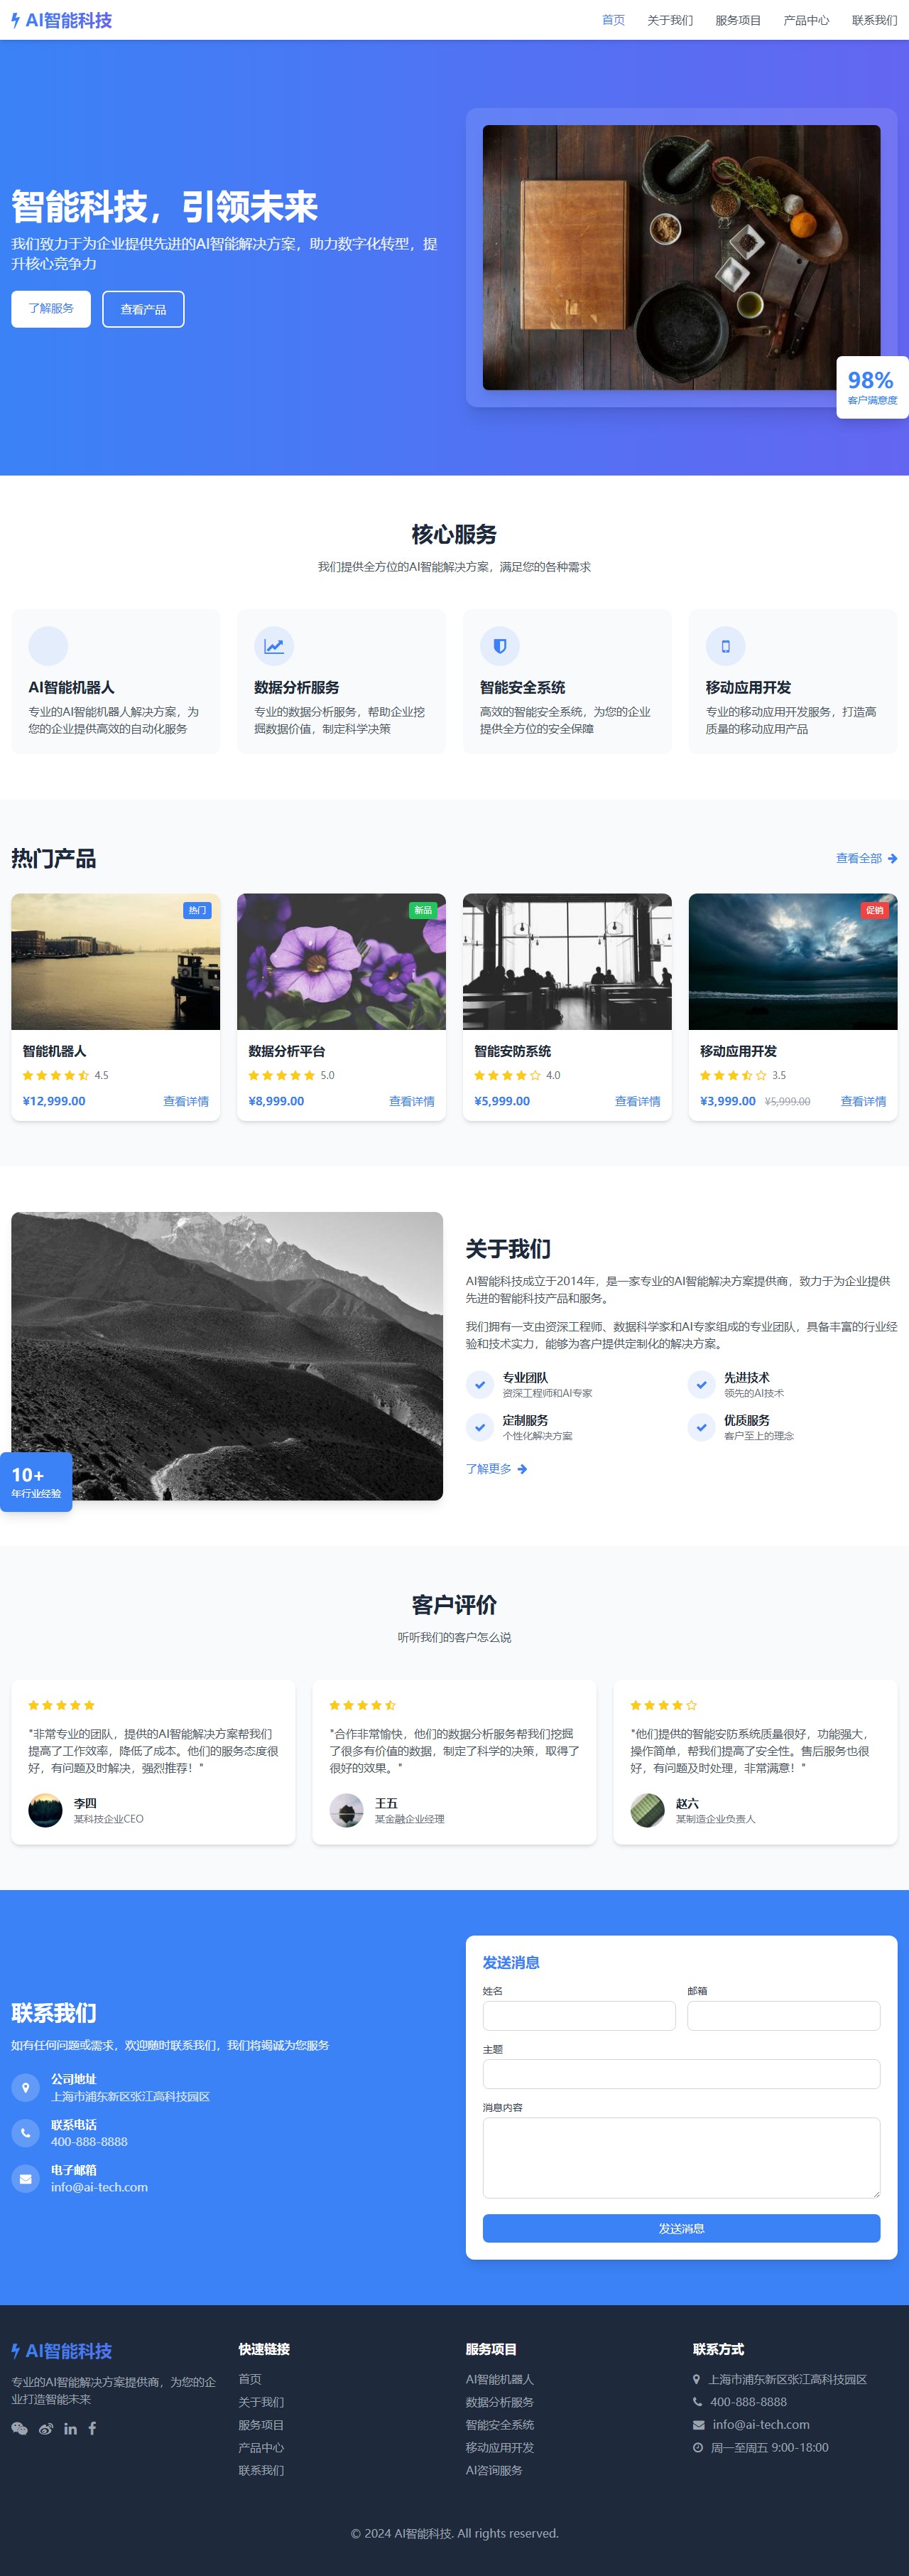Open 智能机器人 product harbor image
Viewport: 909px width, 2576px height.
(116, 961)
